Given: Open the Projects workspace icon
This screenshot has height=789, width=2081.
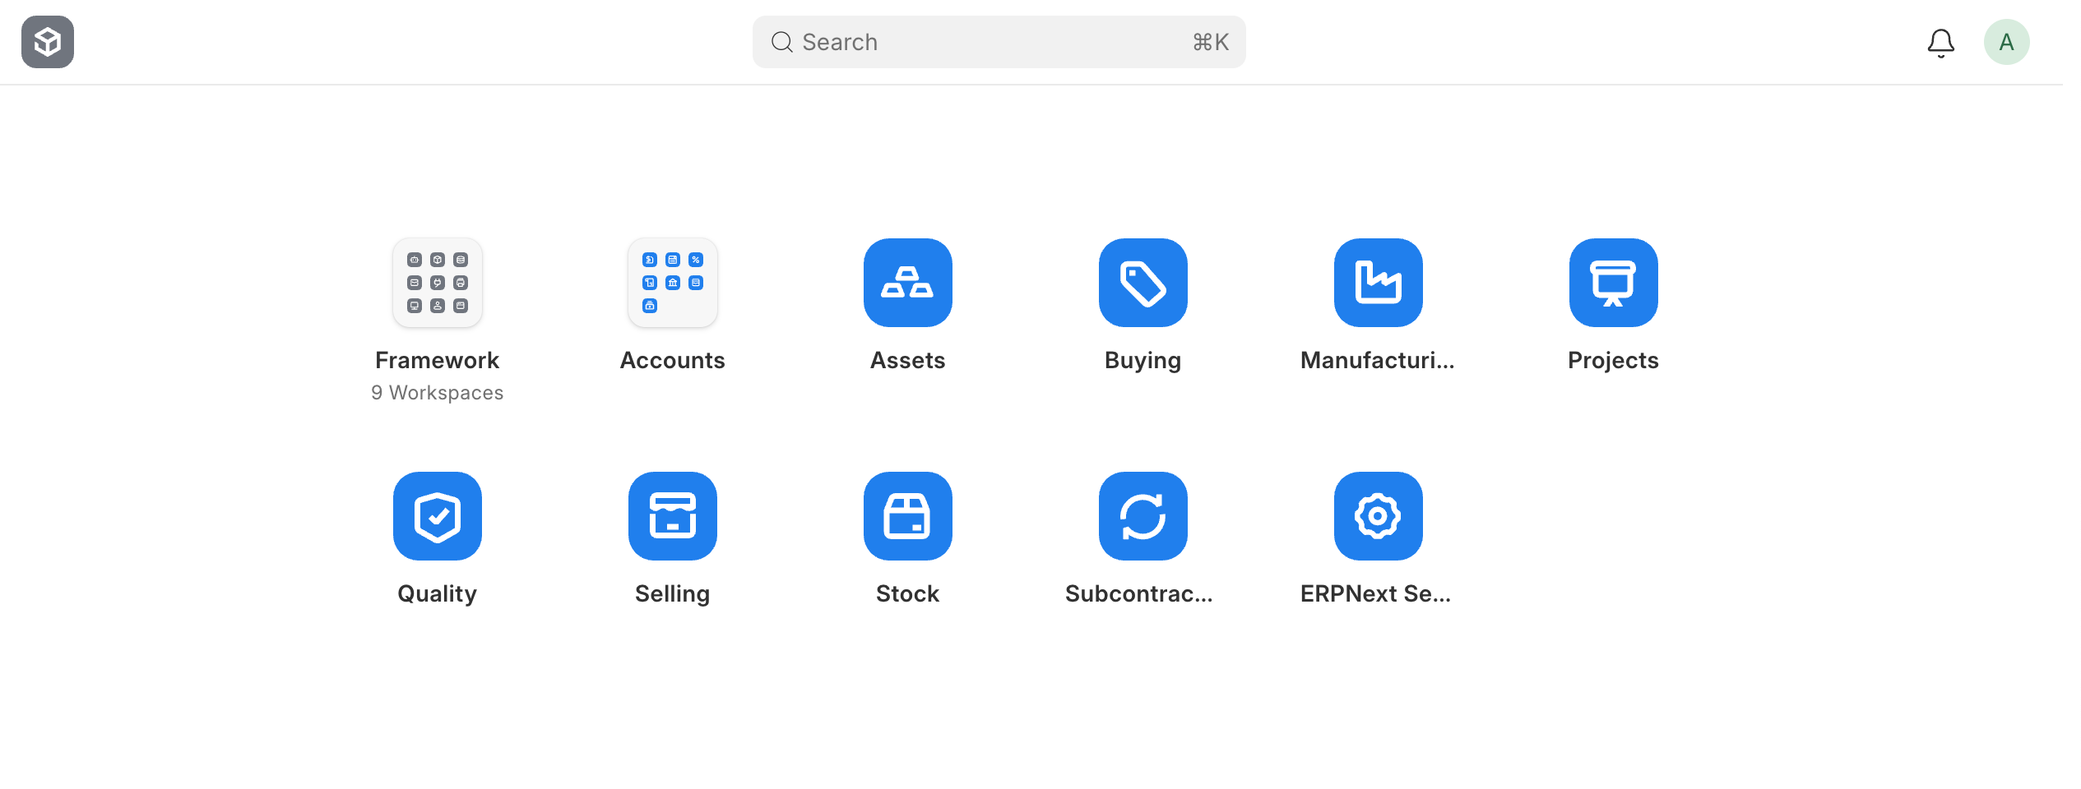Looking at the screenshot, I should pyautogui.click(x=1613, y=283).
